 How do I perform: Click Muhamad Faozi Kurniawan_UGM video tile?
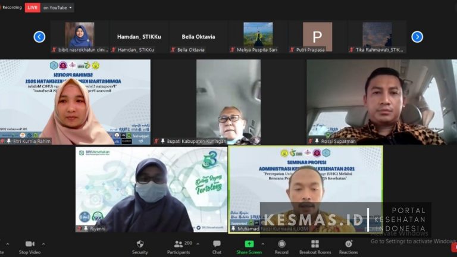click(x=306, y=189)
